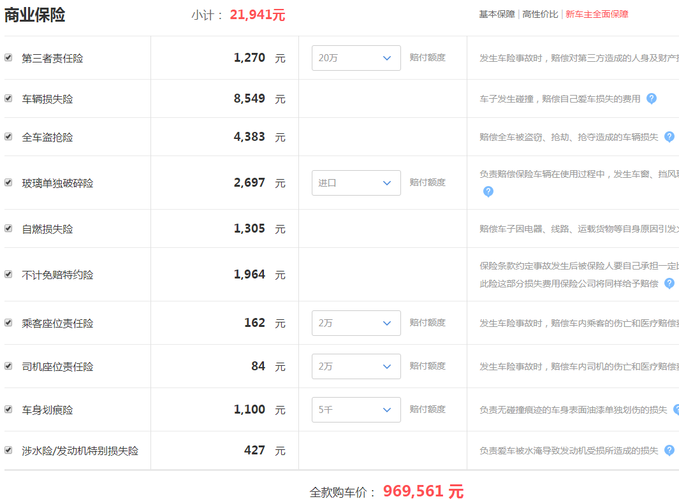Click the 1,100 price for 车身划痕险
The height and width of the screenshot is (499, 679).
pos(249,409)
